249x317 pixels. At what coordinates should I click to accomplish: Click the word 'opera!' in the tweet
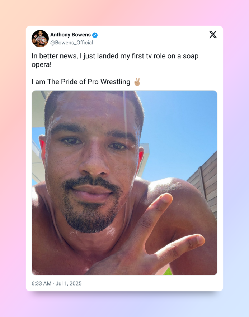[42, 65]
